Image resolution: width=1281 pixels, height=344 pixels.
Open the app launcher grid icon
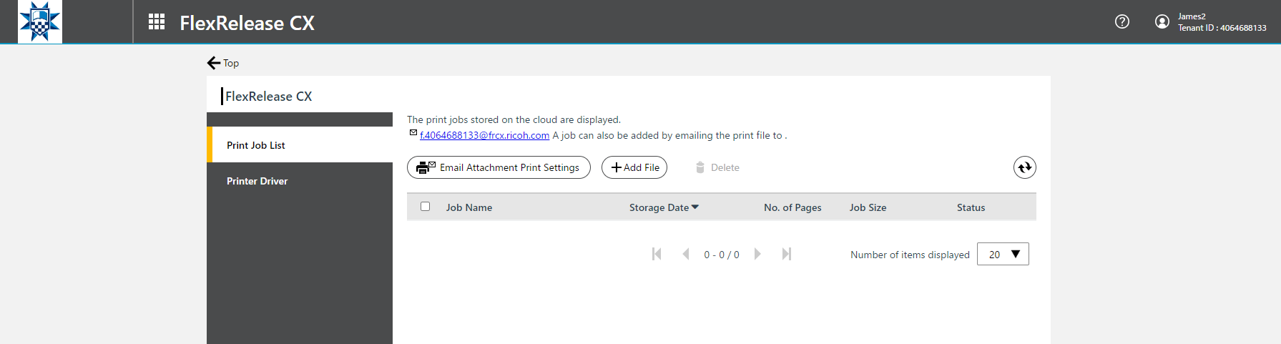157,21
